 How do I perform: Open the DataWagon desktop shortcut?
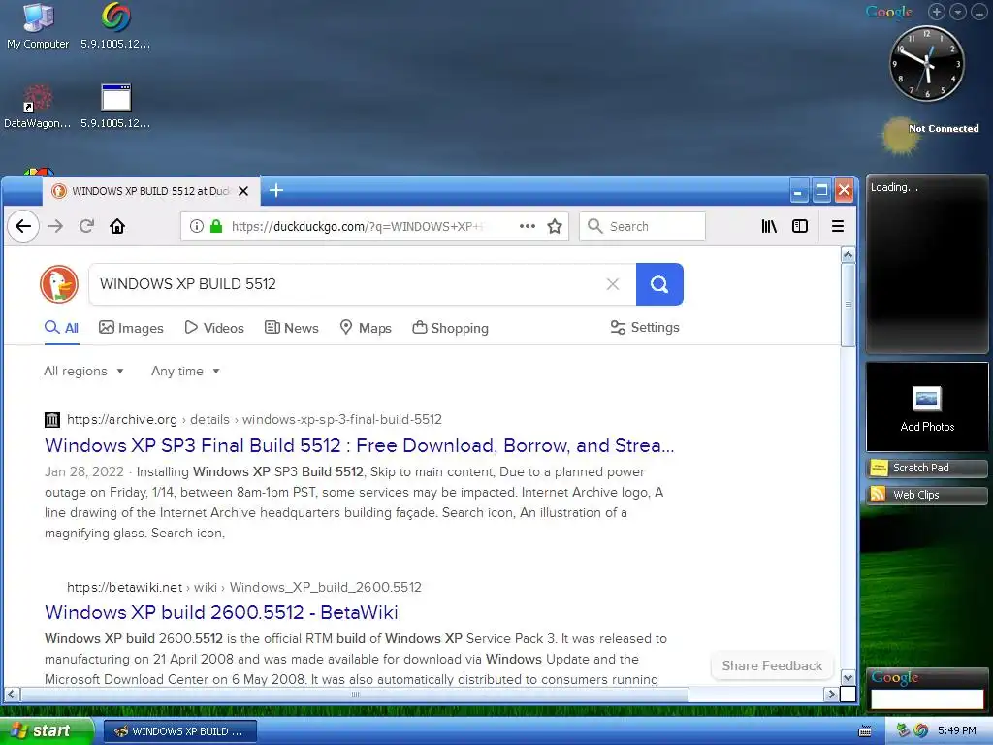[x=38, y=107]
